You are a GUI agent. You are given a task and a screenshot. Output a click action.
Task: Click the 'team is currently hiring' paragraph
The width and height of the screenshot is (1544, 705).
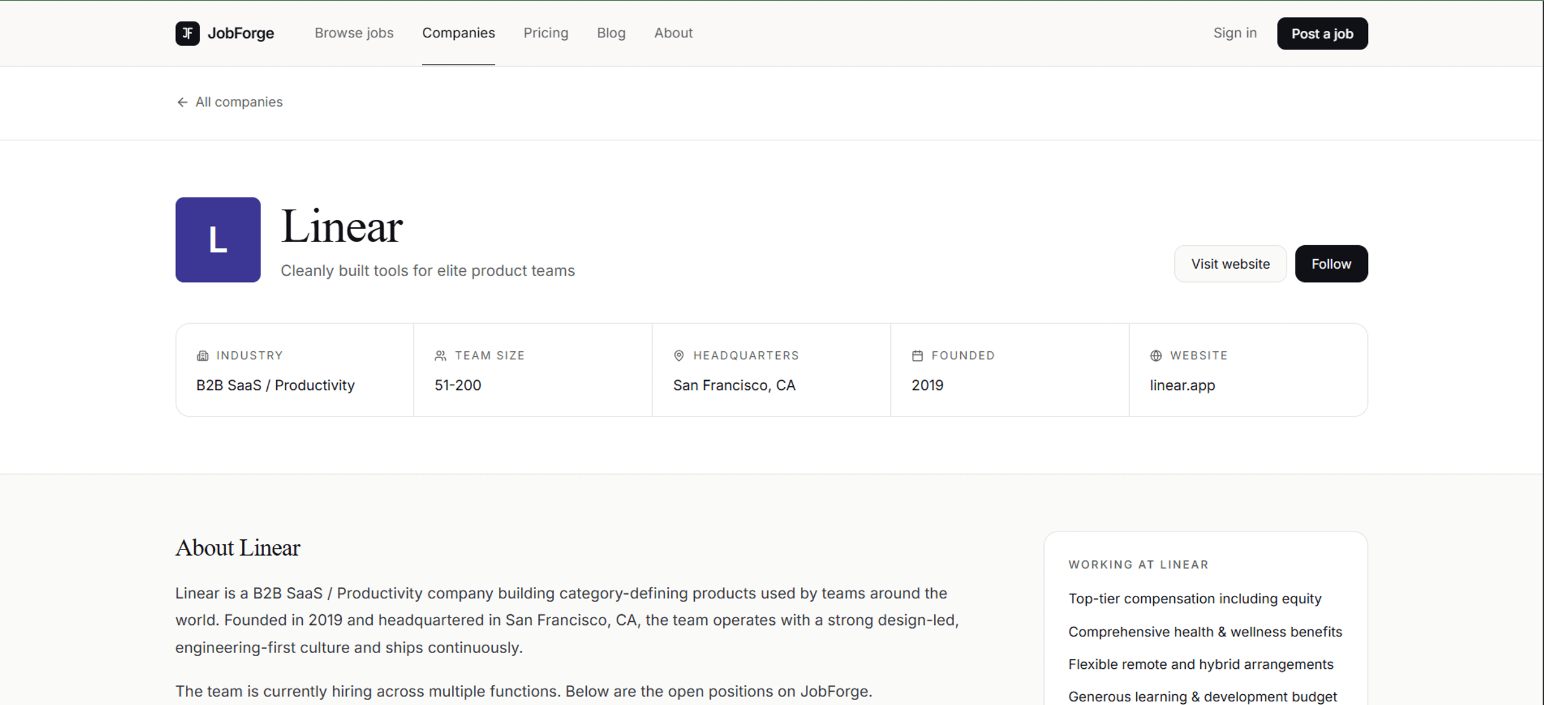524,692
